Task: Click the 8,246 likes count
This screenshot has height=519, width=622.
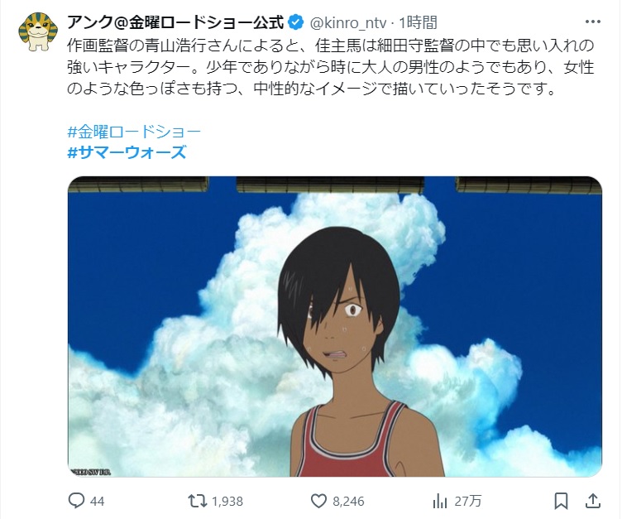Action: pos(348,502)
